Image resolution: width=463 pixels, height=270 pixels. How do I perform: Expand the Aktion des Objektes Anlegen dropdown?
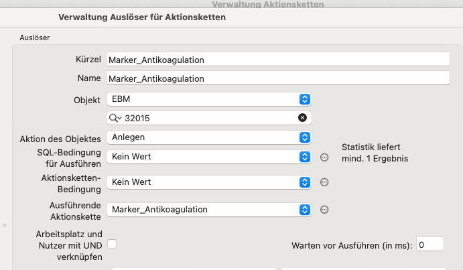click(x=209, y=137)
